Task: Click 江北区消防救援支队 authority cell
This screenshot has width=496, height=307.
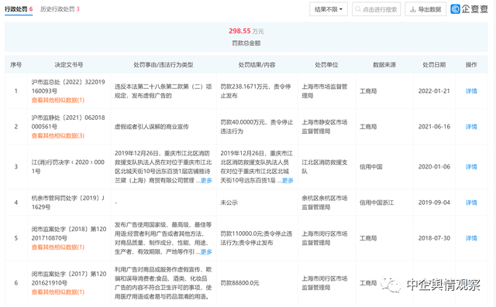Action: [325, 166]
